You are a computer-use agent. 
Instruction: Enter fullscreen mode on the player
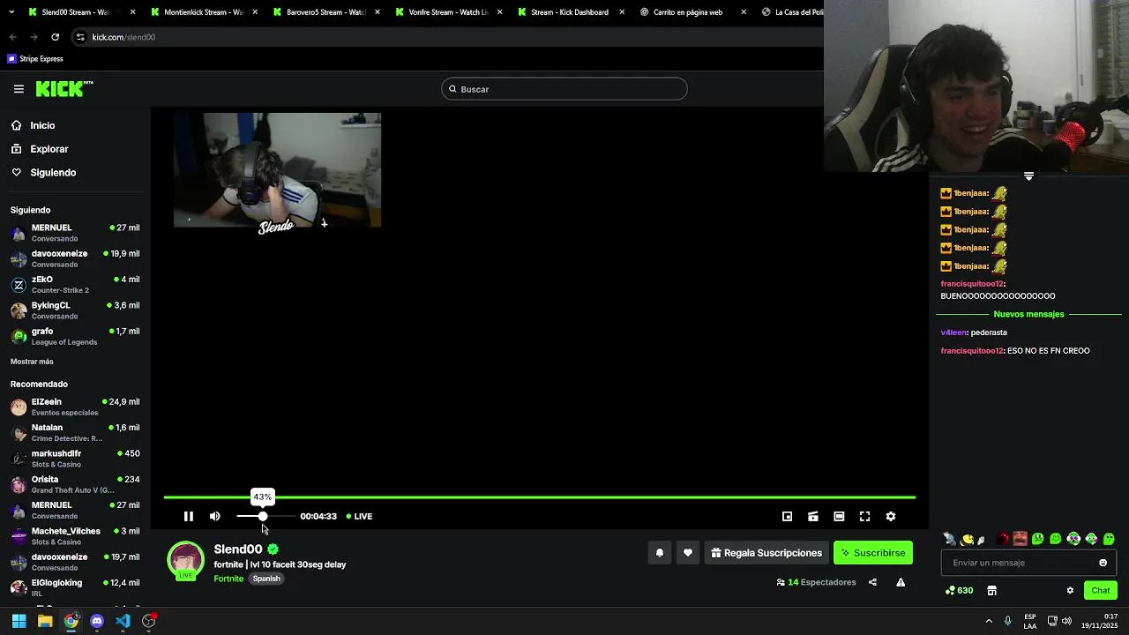[864, 517]
